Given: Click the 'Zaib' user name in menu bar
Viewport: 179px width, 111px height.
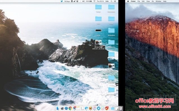Looking at the screenshot, I should tap(107, 1).
